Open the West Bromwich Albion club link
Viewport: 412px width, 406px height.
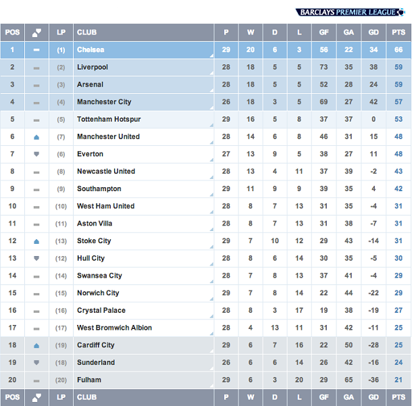[x=114, y=328]
